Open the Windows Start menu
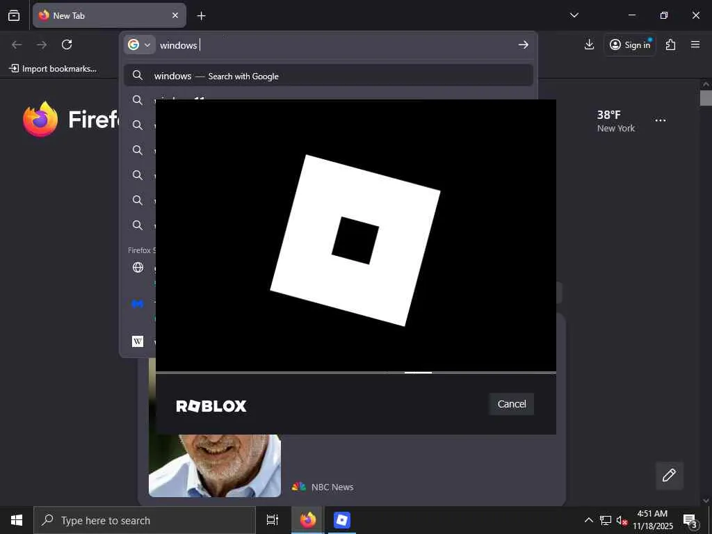 click(x=17, y=520)
